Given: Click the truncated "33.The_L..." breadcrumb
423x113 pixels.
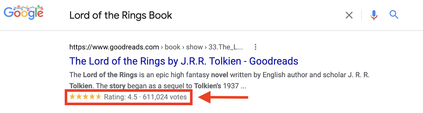Looking at the screenshot, I should pos(225,47).
